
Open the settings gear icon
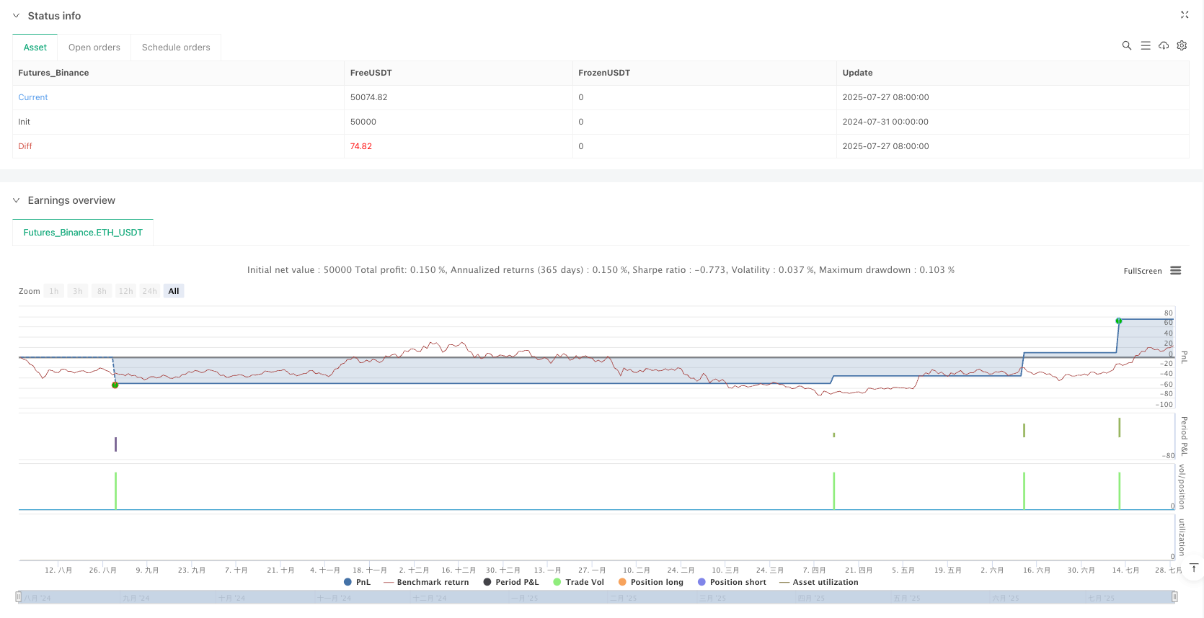pos(1182,45)
